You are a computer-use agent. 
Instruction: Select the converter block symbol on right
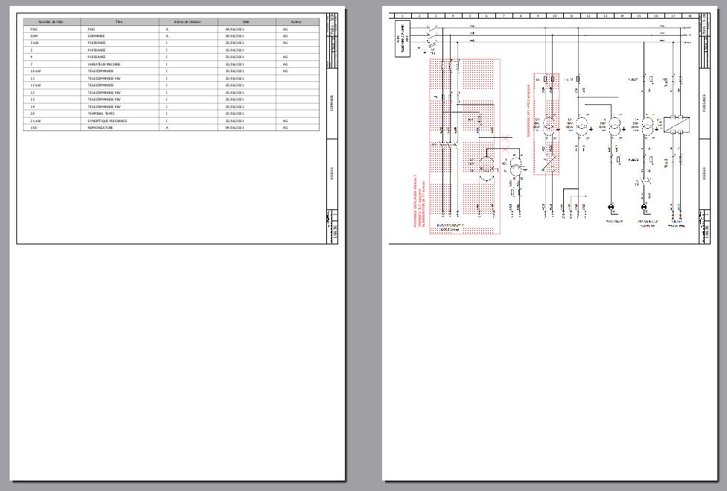point(678,125)
